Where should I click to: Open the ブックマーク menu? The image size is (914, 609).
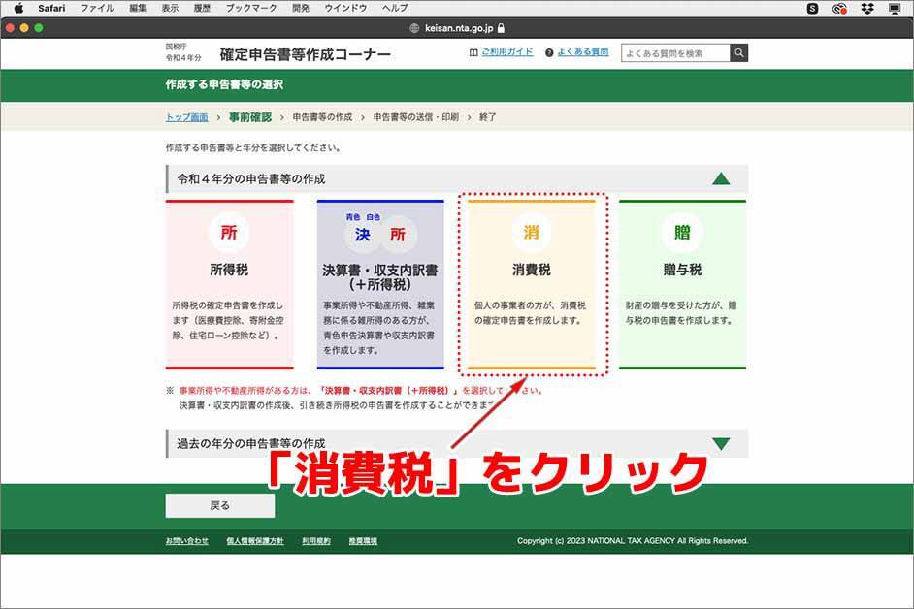pos(251,8)
